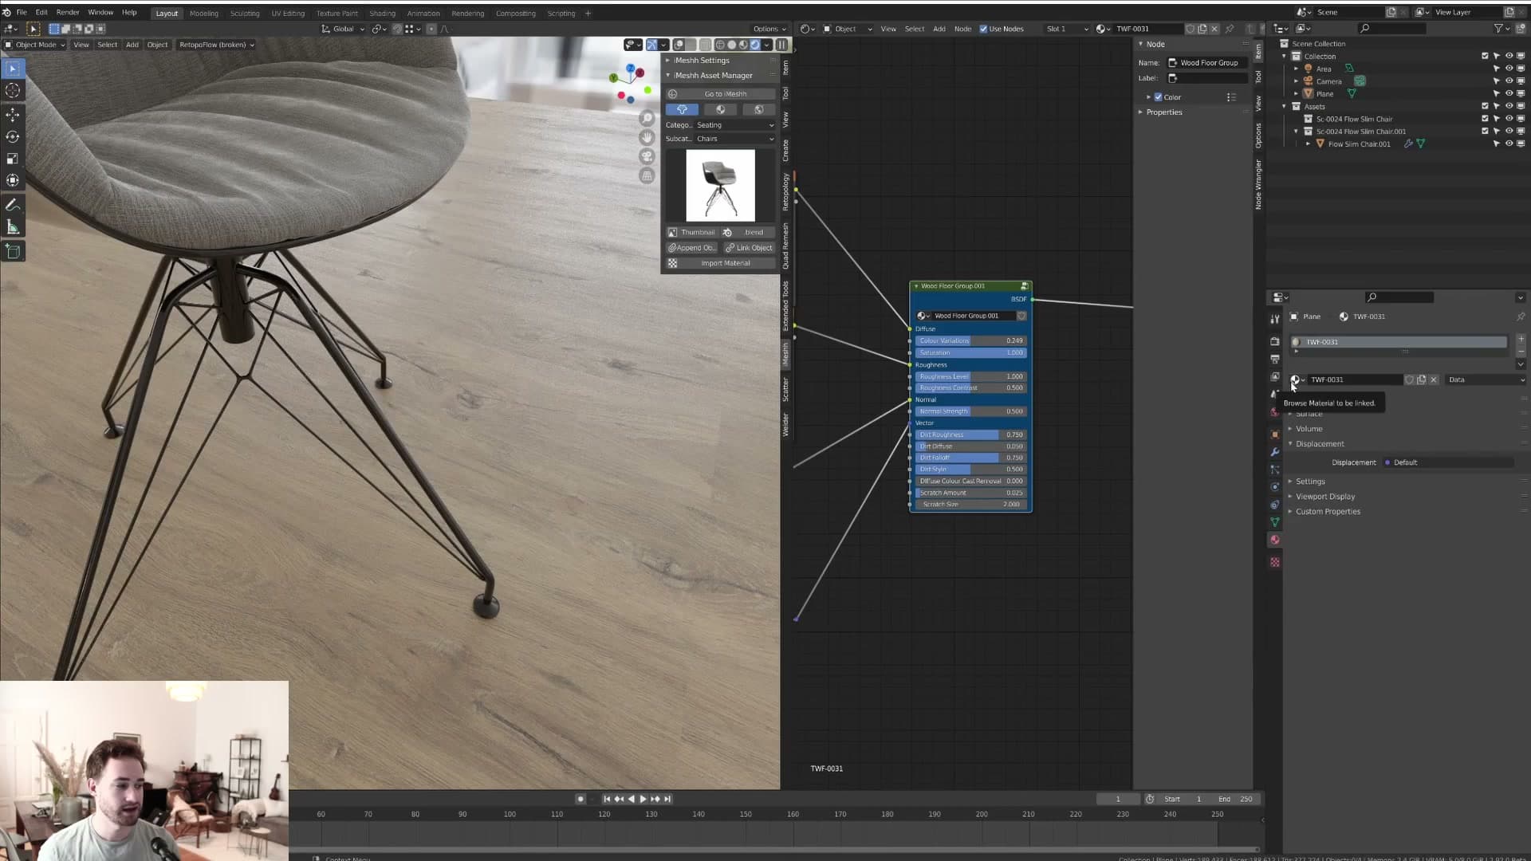The width and height of the screenshot is (1531, 861).
Task: Expand the iMeshh Settings panel
Action: pos(702,60)
